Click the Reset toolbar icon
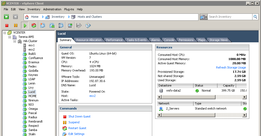Image resolution: width=261 pixels, height=136 pixels. pyautogui.click(x=34, y=25)
